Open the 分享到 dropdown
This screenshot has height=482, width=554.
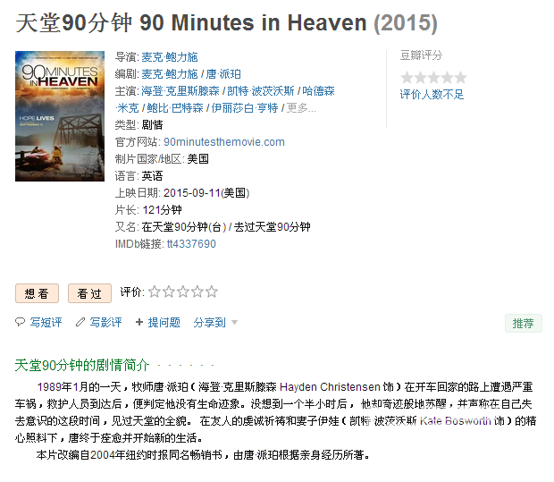pyautogui.click(x=209, y=323)
